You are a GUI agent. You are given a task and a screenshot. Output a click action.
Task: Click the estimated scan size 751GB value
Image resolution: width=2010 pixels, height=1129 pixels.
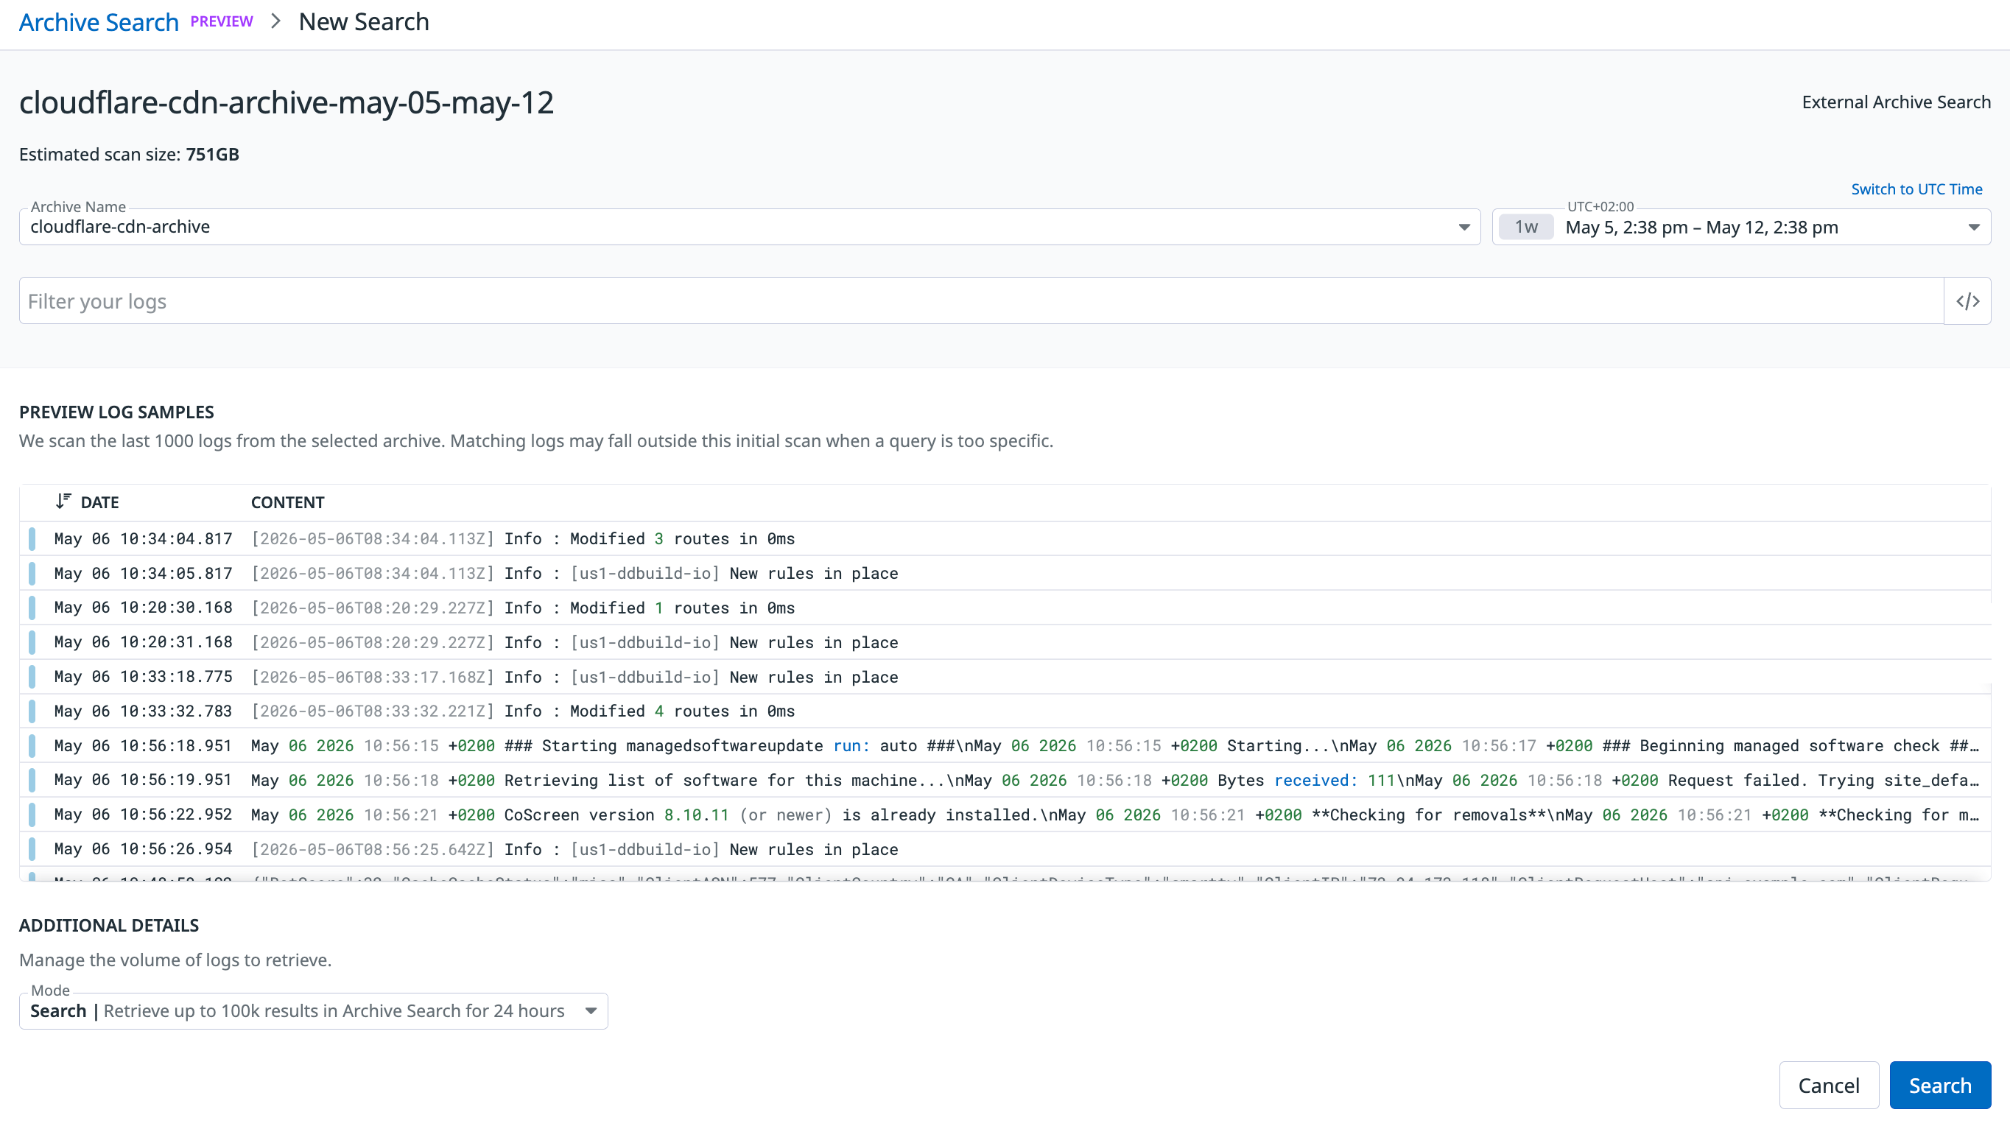tap(212, 155)
